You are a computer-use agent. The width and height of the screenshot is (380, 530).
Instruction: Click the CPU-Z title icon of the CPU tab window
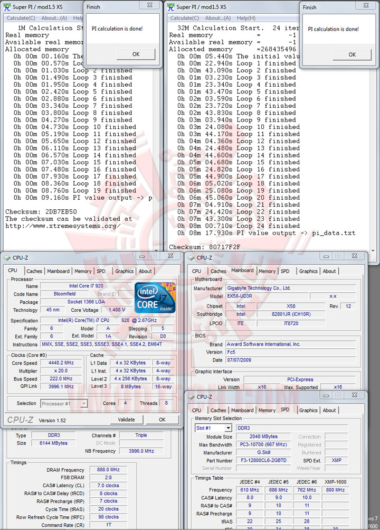(7, 258)
